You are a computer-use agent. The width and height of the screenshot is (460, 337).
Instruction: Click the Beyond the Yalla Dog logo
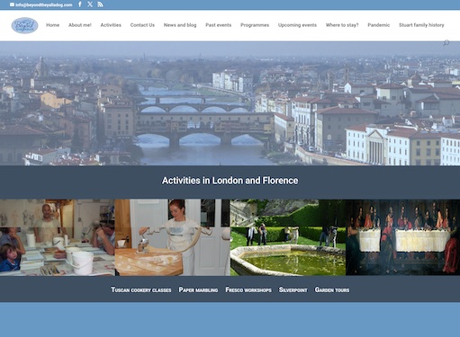coord(24,25)
